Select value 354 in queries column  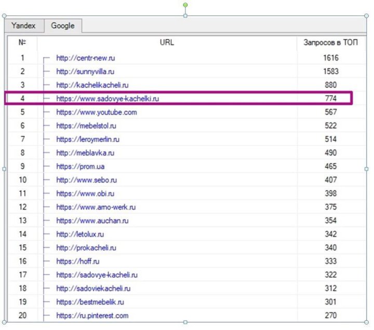click(x=331, y=221)
